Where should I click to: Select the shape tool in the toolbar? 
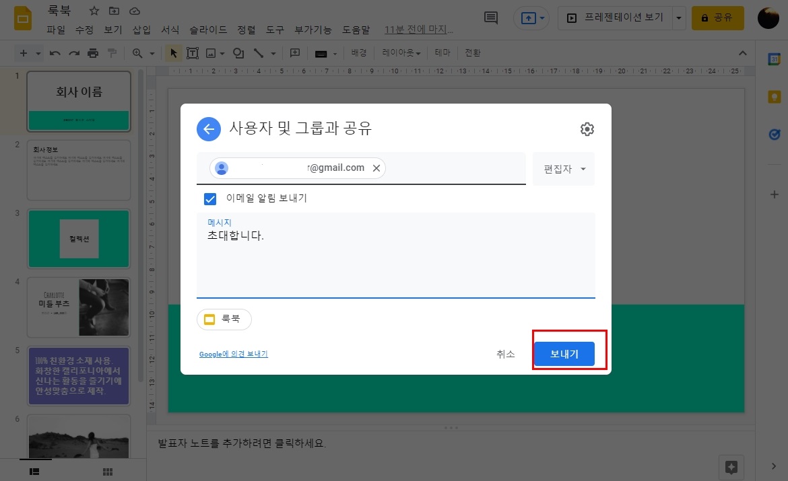[238, 52]
